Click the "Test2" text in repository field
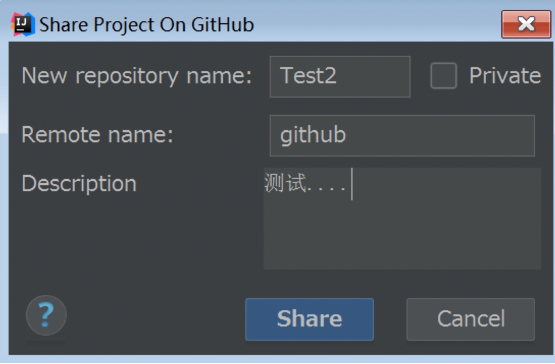The image size is (555, 364). tap(308, 76)
